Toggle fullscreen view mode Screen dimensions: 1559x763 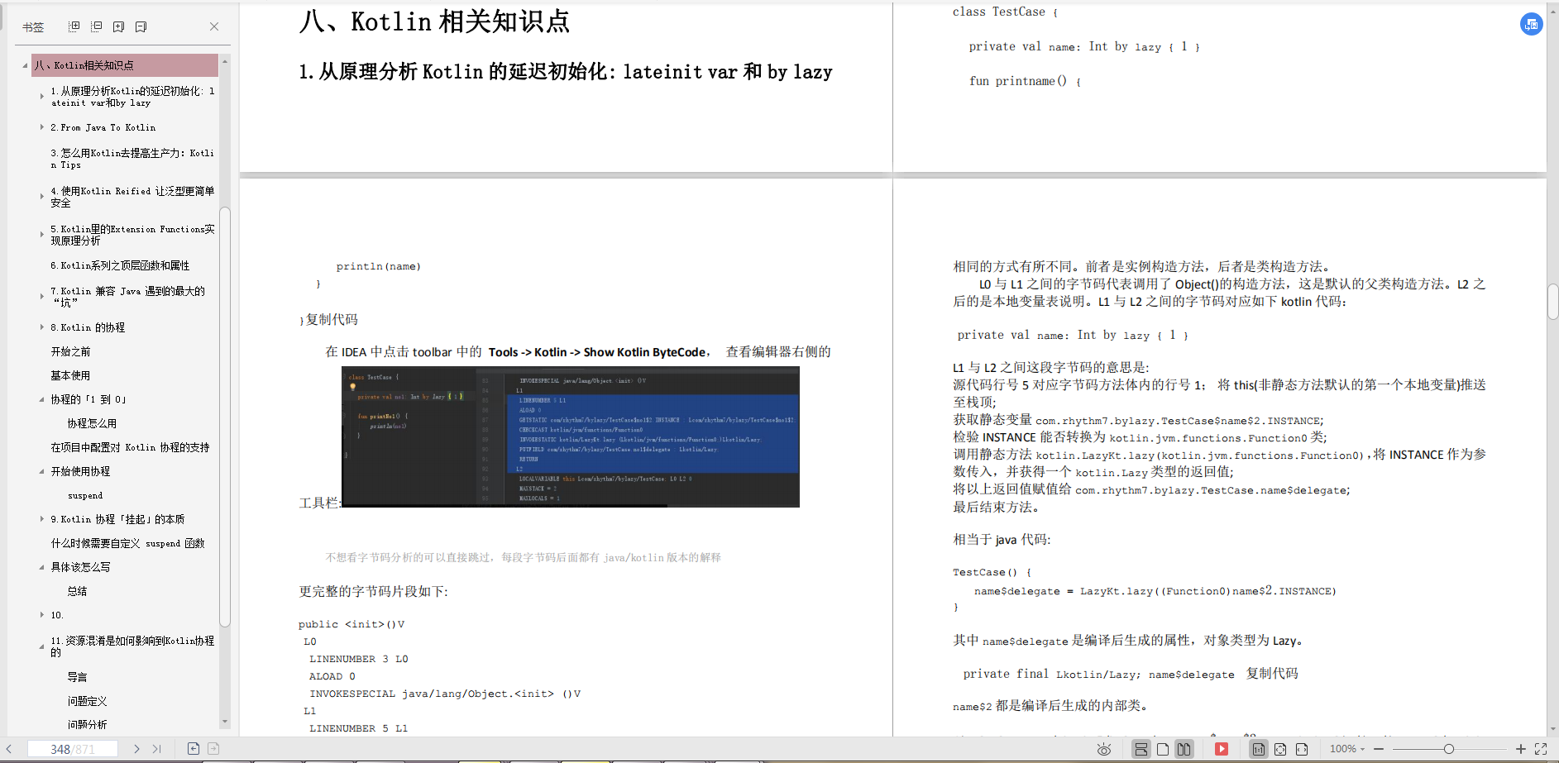click(x=1542, y=749)
